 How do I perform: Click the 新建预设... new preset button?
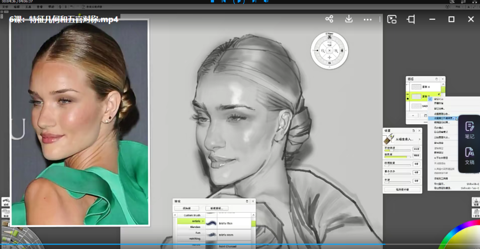pyautogui.click(x=217, y=208)
